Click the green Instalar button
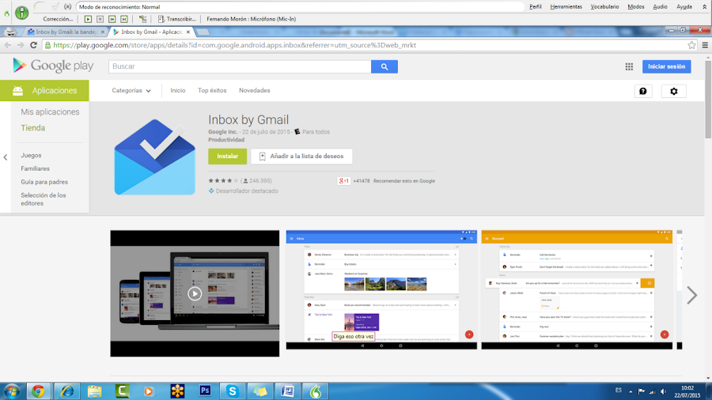 click(x=228, y=156)
